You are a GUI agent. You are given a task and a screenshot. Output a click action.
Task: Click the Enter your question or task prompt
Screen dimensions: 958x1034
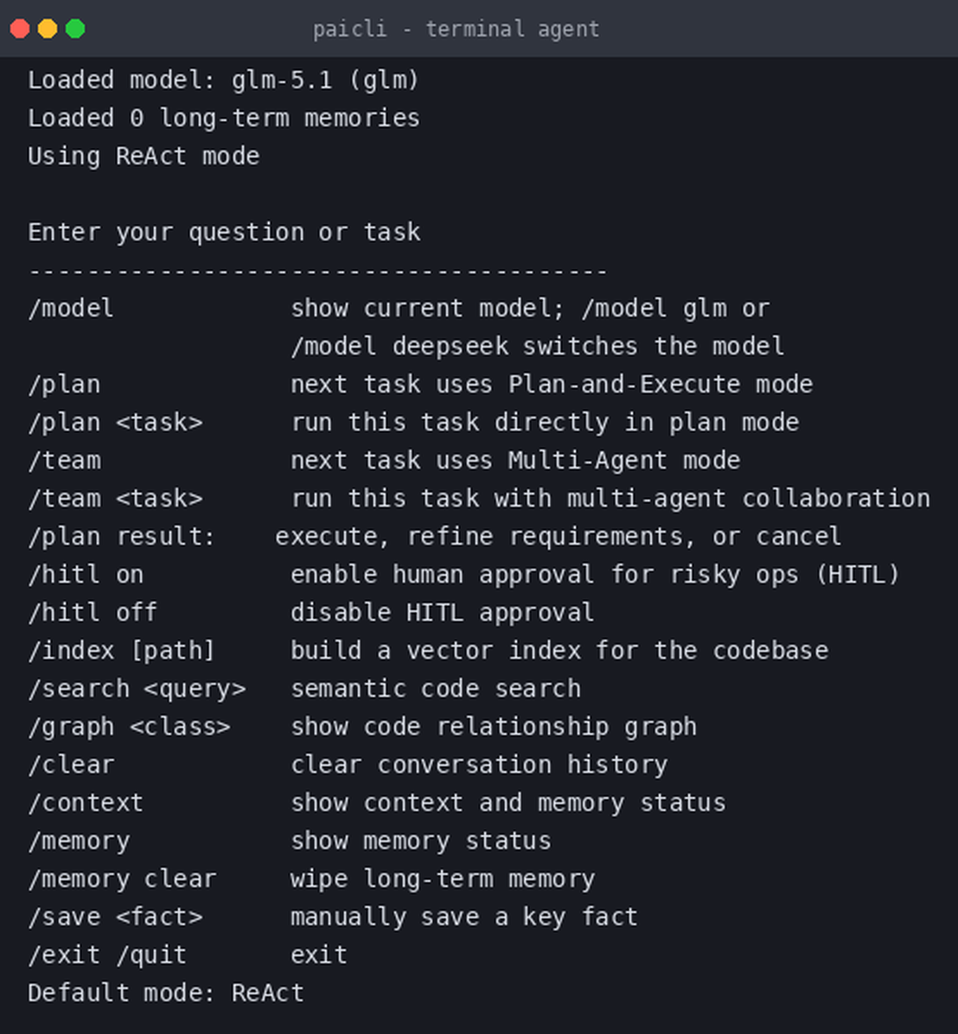click(224, 232)
